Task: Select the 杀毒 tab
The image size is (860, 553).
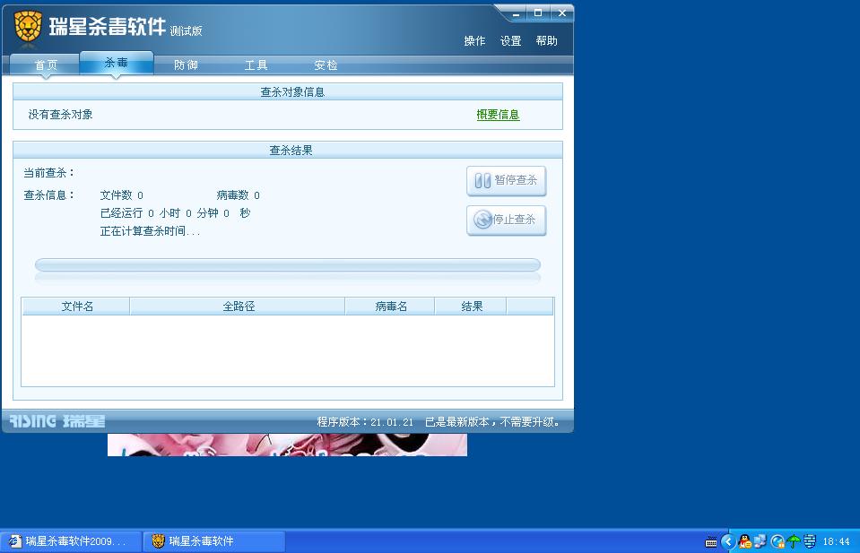Action: (x=117, y=63)
